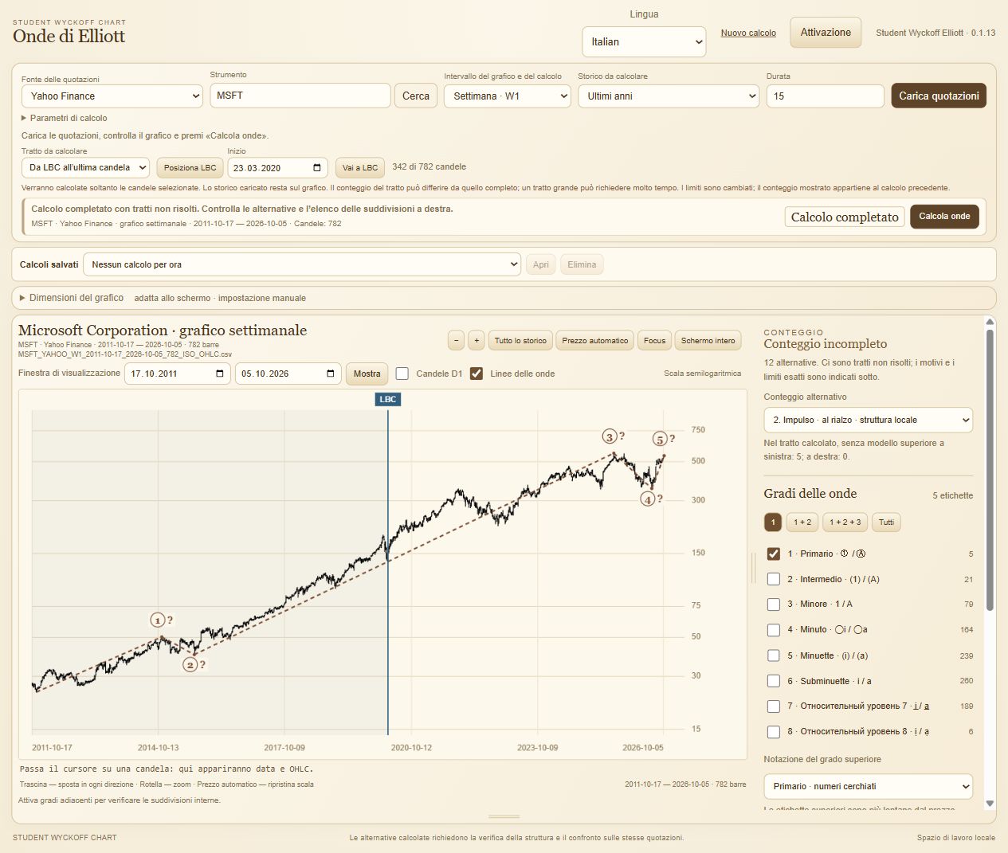Select the Tutti wave-degree filter
This screenshot has height=853, width=1008.
coord(886,522)
